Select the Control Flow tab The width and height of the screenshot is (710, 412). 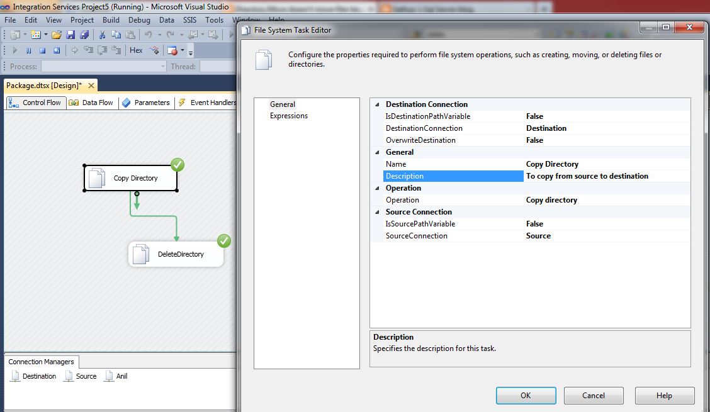(36, 103)
